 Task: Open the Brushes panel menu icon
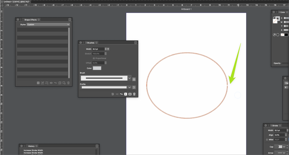[x=136, y=43]
